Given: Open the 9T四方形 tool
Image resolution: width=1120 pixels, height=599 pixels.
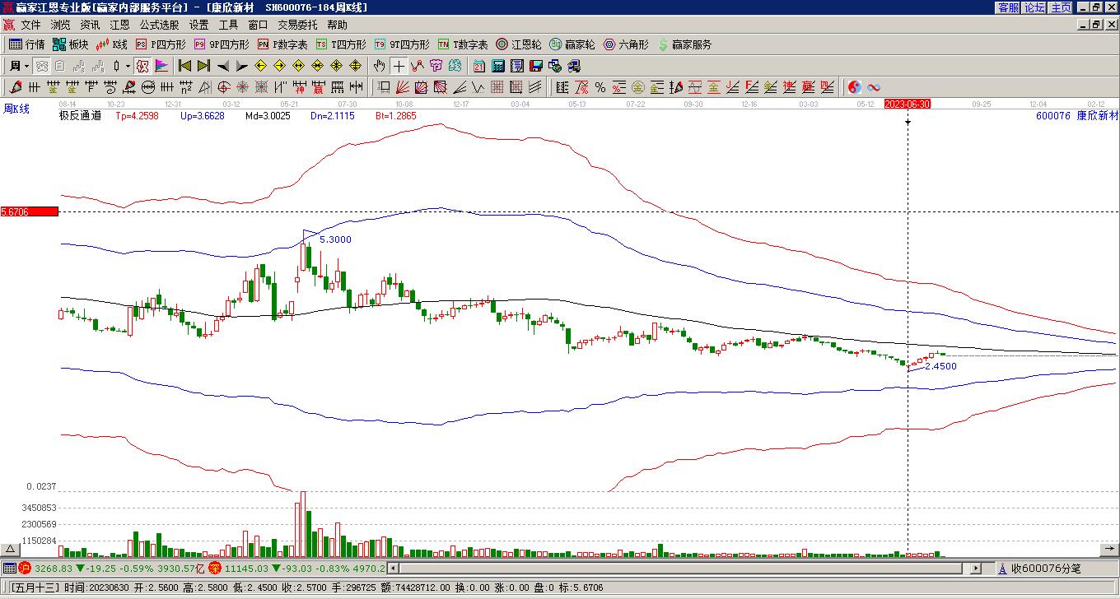Looking at the screenshot, I should pyautogui.click(x=402, y=44).
